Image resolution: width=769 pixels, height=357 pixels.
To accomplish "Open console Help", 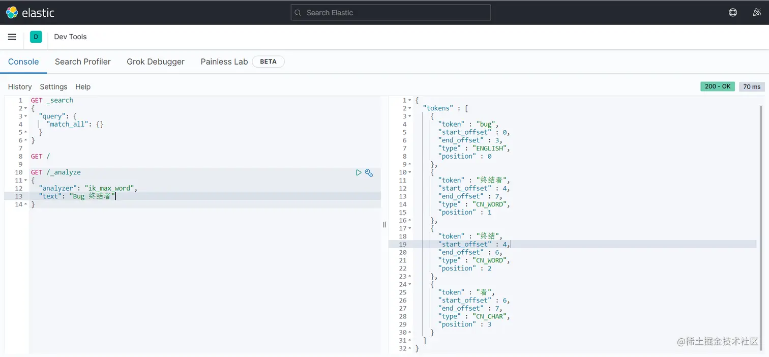I will pyautogui.click(x=83, y=87).
